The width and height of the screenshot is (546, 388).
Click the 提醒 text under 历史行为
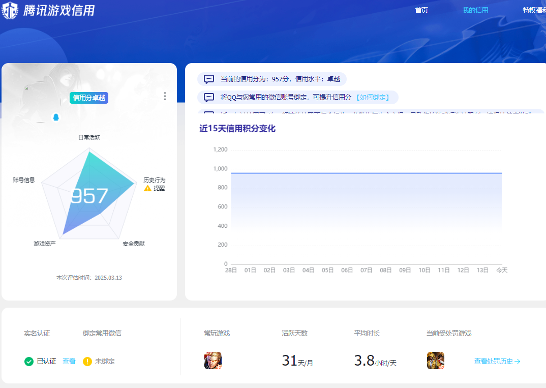159,188
